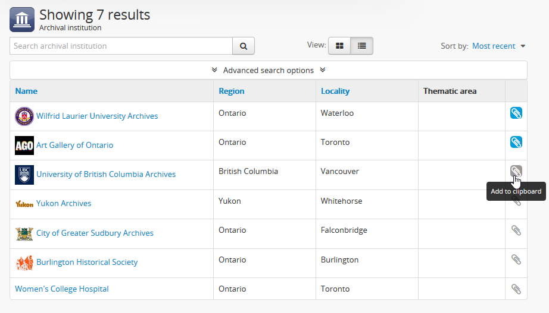This screenshot has height=313, width=549.
Task: Switch to card grid view
Action: (339, 46)
